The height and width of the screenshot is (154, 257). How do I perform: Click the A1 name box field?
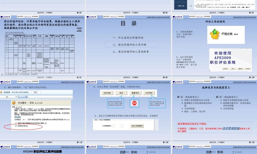(x=7, y=97)
